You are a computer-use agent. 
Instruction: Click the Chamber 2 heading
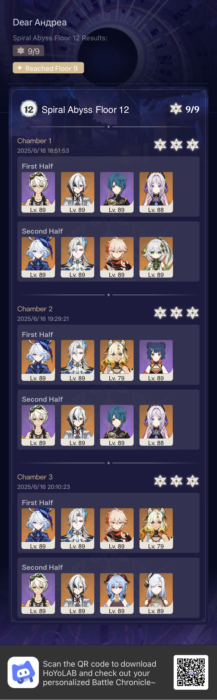[x=35, y=309]
